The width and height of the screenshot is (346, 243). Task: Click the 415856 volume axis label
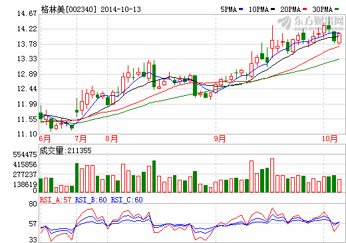pos(25,164)
